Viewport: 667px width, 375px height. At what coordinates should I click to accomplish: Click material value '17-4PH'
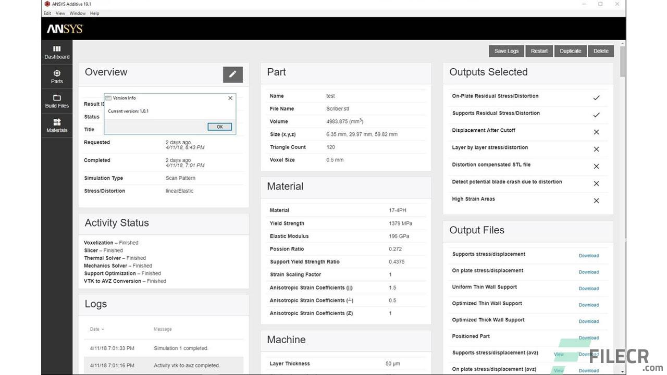397,210
